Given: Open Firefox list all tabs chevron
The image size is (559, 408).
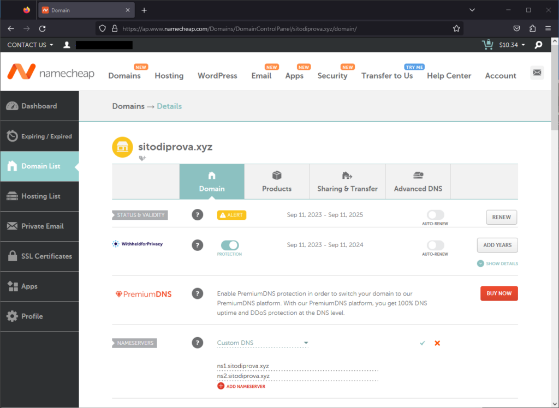Looking at the screenshot, I should (x=472, y=10).
